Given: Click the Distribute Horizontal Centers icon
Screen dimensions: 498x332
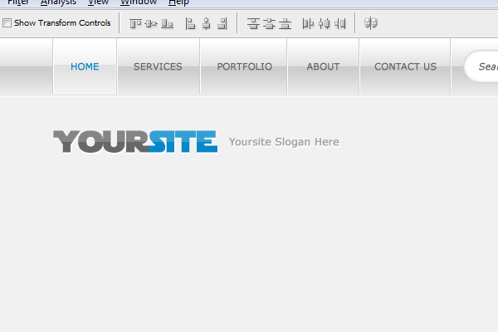Looking at the screenshot, I should point(324,23).
